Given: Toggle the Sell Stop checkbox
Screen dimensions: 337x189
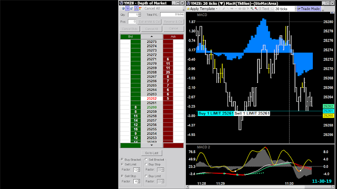Looking at the screenshot, I should [x=122, y=176].
